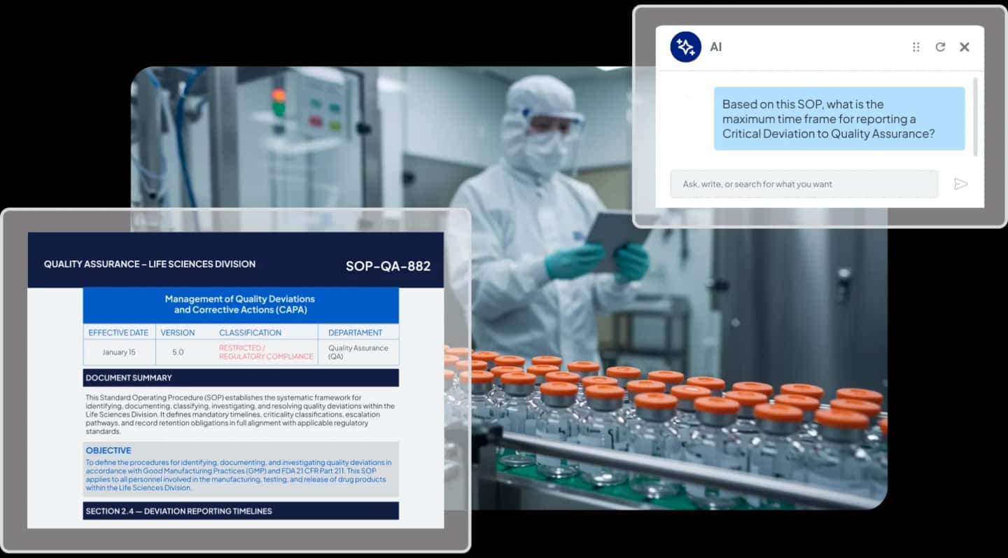Image resolution: width=1008 pixels, height=558 pixels.
Task: Click the SOP-QA-882 document number
Action: (388, 266)
